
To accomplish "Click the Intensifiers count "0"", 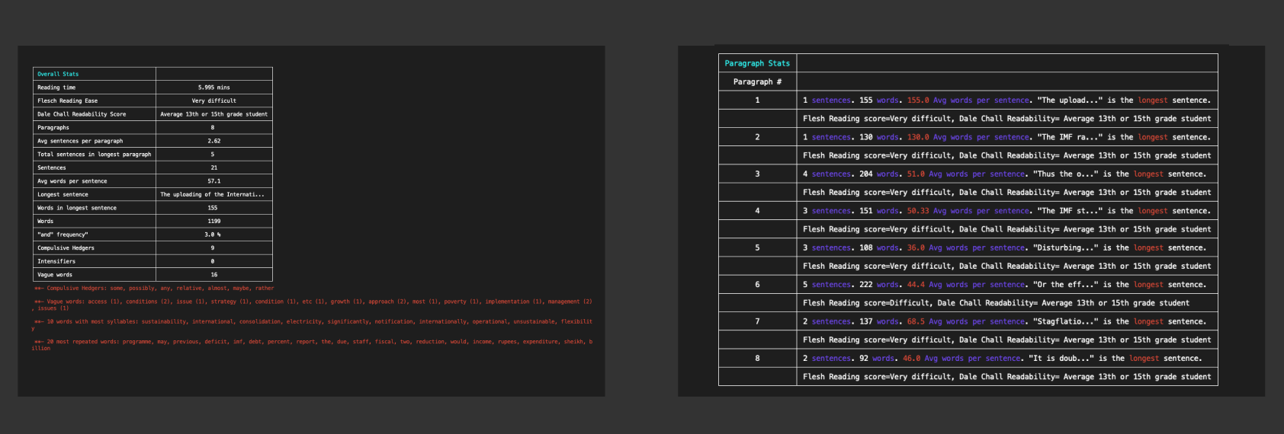I will click(x=213, y=261).
